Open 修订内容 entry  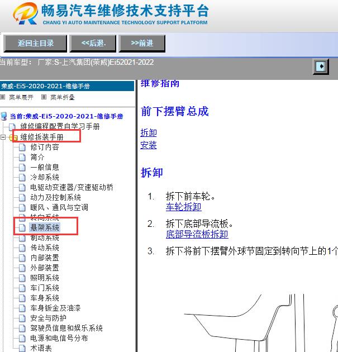coord(45,148)
